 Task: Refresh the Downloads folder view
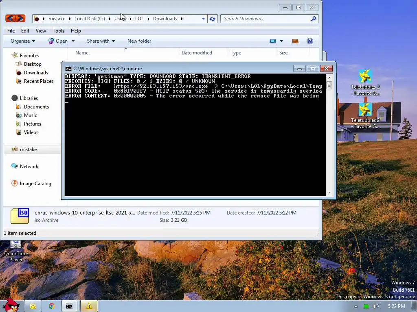tap(212, 19)
